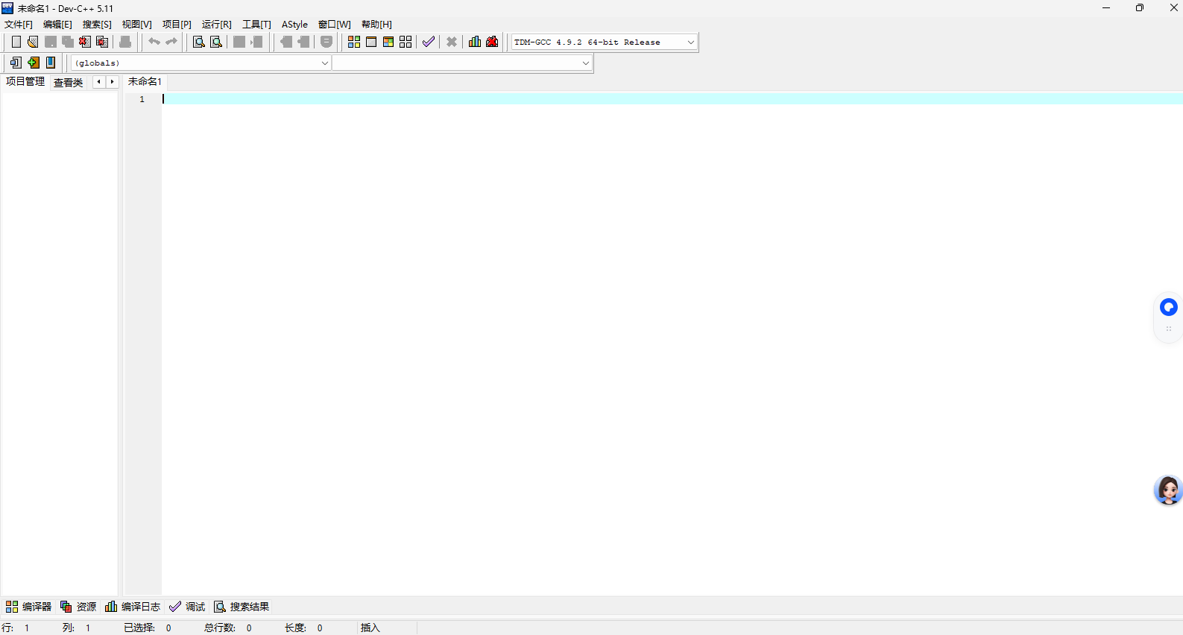The width and height of the screenshot is (1183, 635).
Task: Click the Save All toolbar icon
Action: coord(68,42)
